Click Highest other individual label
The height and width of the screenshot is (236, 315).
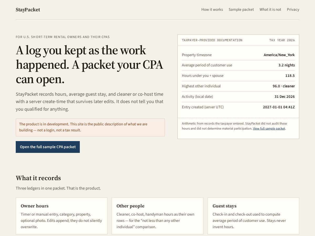tap(201, 86)
